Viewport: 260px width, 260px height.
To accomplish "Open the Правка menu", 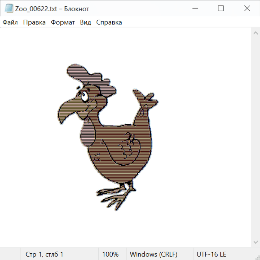I will 34,23.
